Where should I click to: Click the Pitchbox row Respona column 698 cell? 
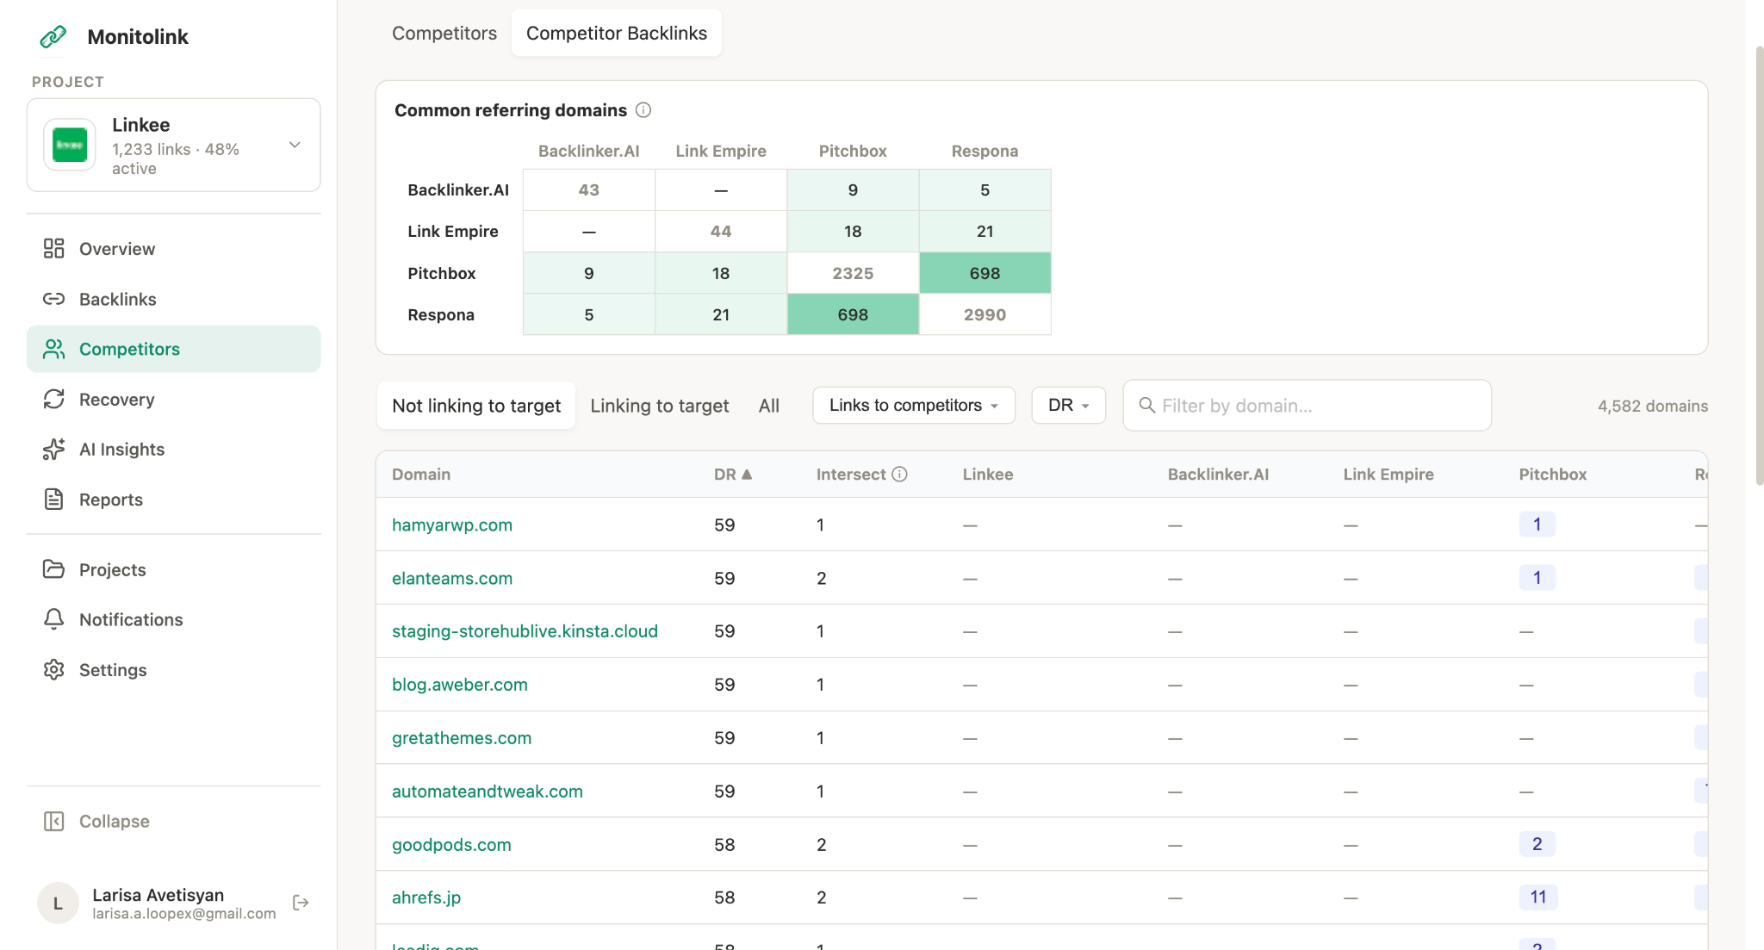(x=984, y=273)
